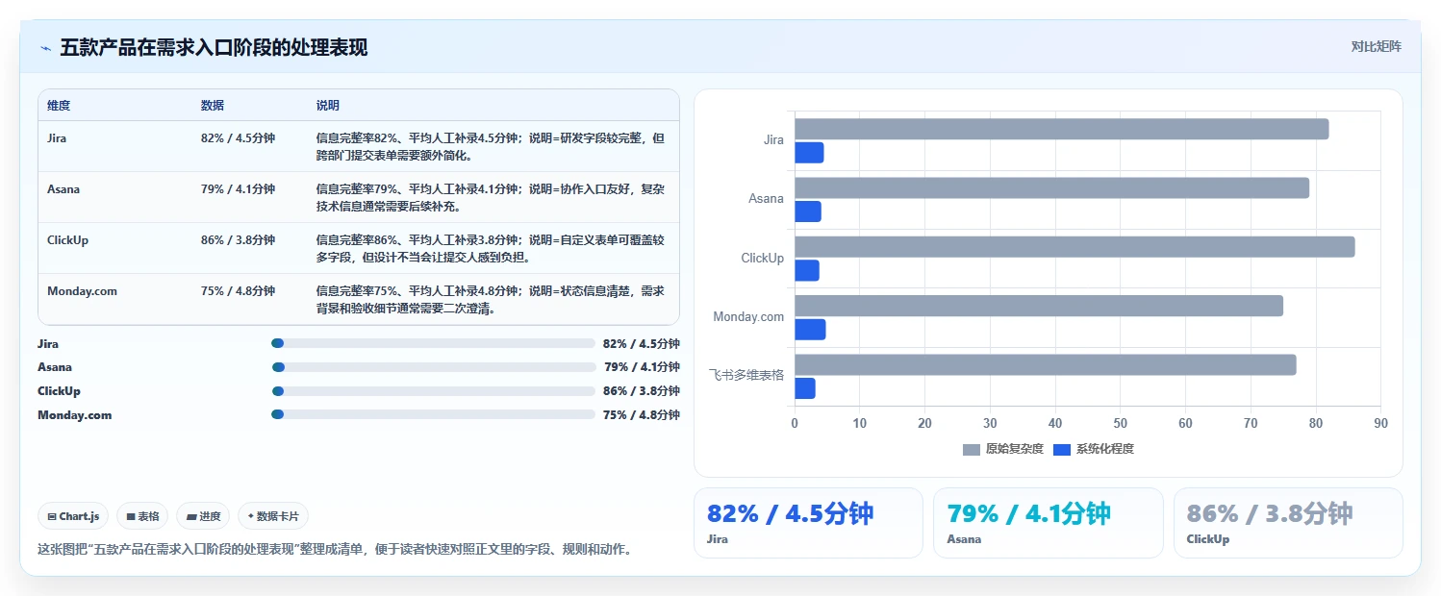The height and width of the screenshot is (596, 1441).
Task: Click the Jira chart axis label
Action: point(774,139)
